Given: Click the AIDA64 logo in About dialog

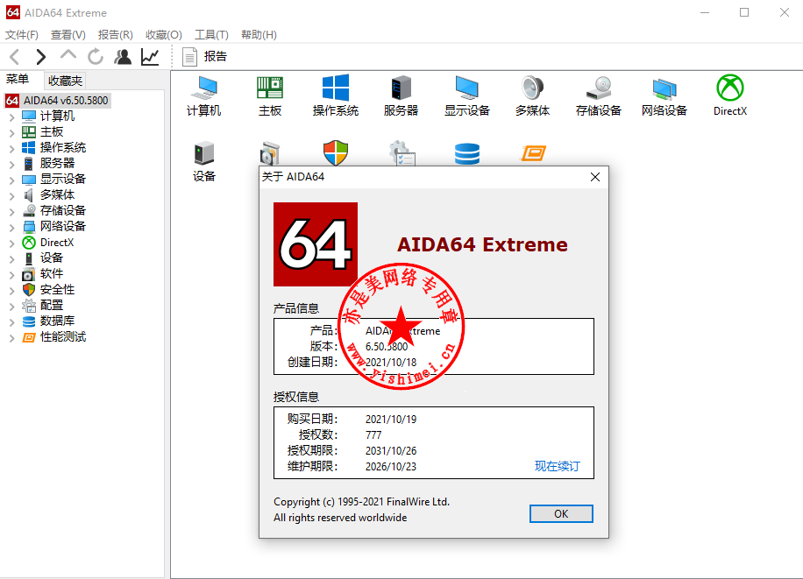Looking at the screenshot, I should tap(316, 244).
